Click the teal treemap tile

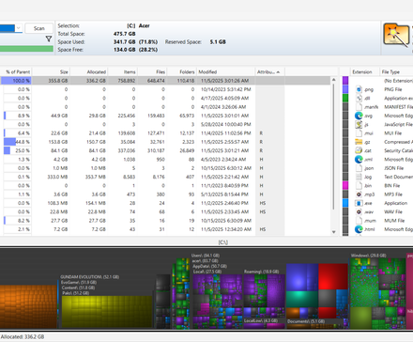point(302,299)
